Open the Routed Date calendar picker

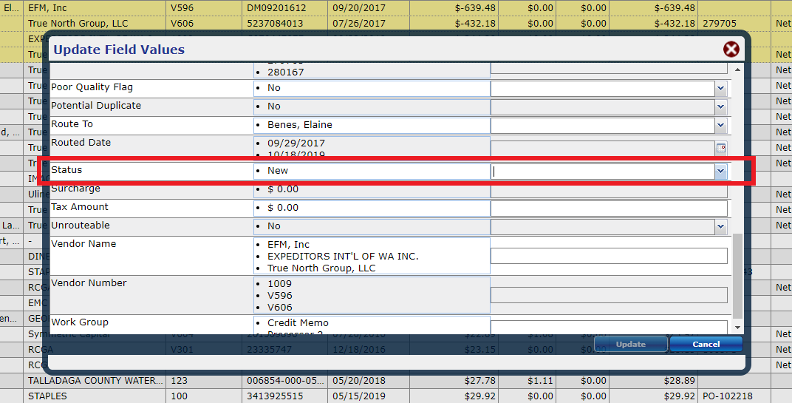(720, 148)
